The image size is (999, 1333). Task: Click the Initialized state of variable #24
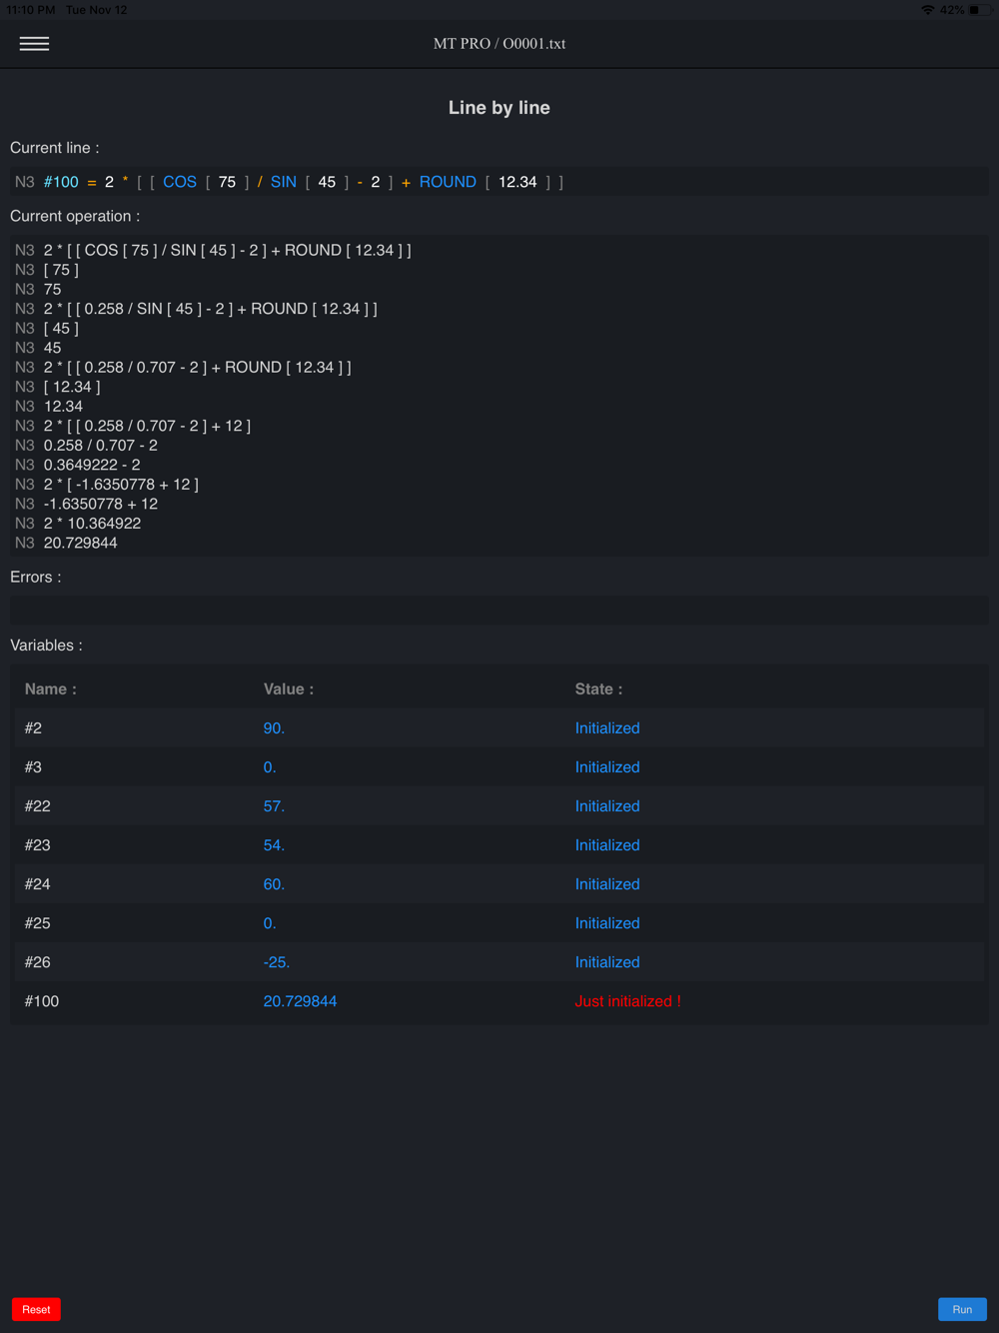tap(607, 884)
